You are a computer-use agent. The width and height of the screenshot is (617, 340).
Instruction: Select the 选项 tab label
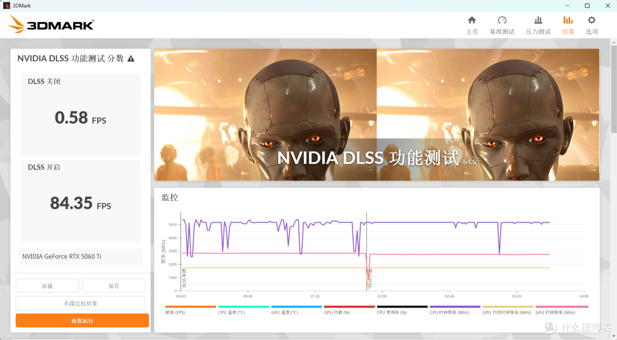pyautogui.click(x=591, y=32)
